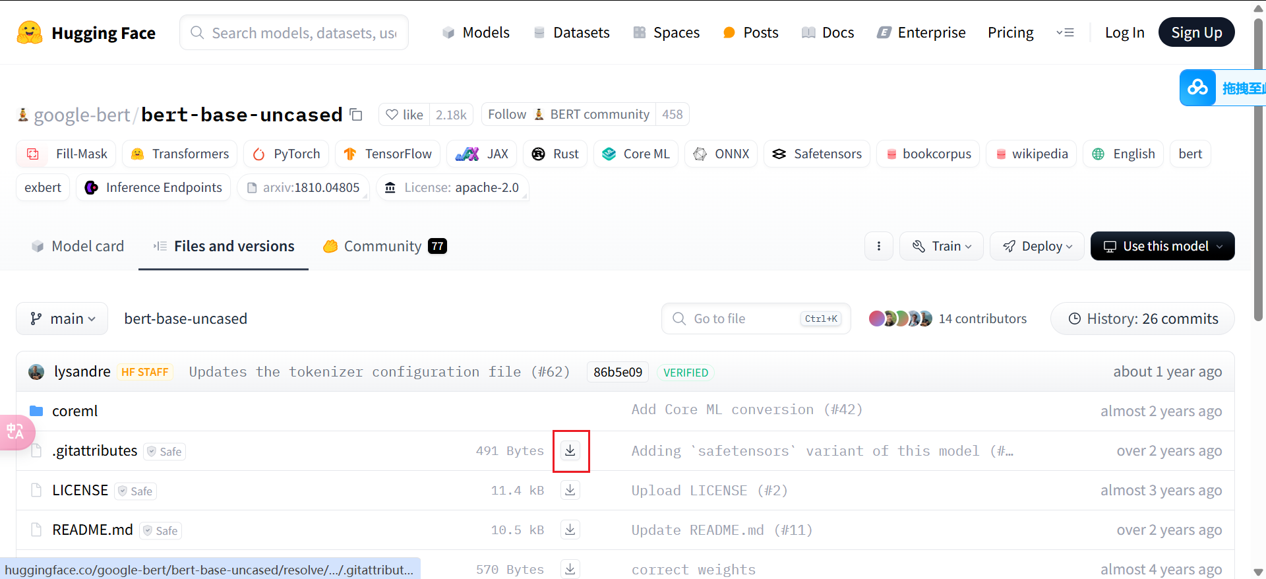Expand the Deploy dropdown

coord(1037,246)
